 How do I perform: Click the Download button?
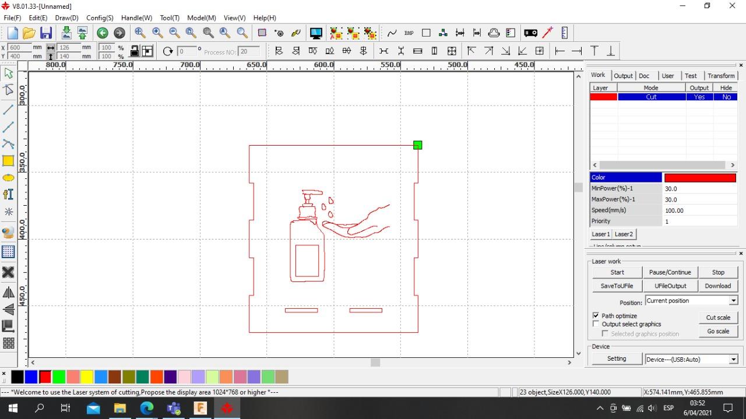click(x=717, y=286)
